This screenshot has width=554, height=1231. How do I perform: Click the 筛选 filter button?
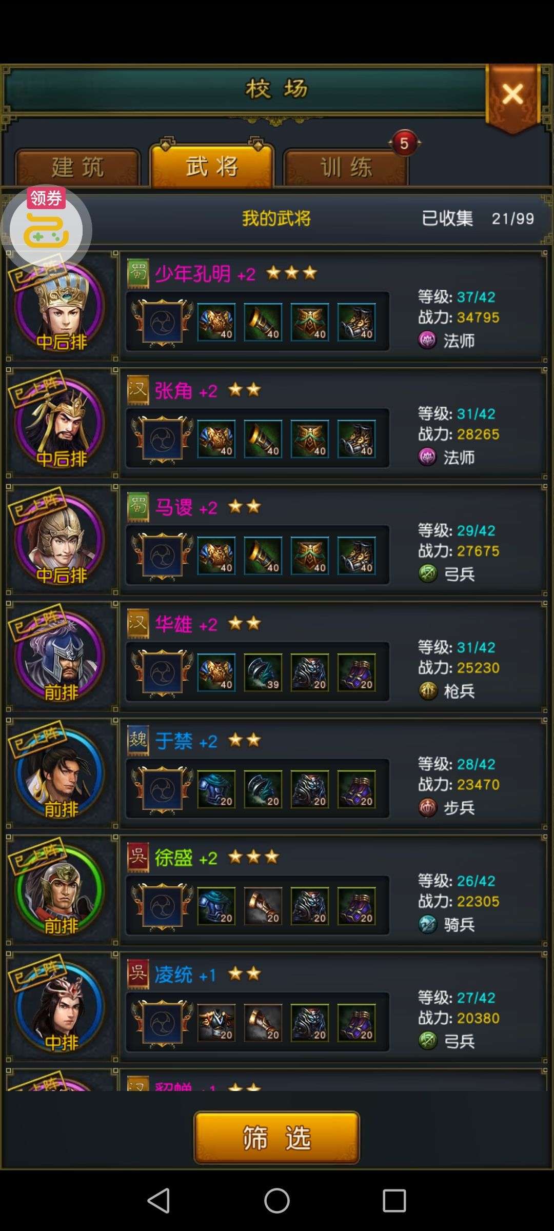point(276,1138)
